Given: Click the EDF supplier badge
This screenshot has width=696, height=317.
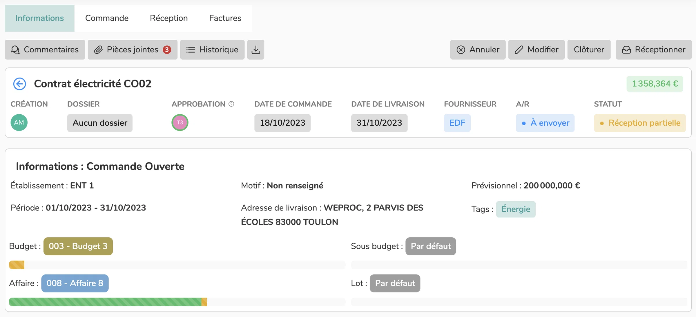Looking at the screenshot, I should (457, 123).
